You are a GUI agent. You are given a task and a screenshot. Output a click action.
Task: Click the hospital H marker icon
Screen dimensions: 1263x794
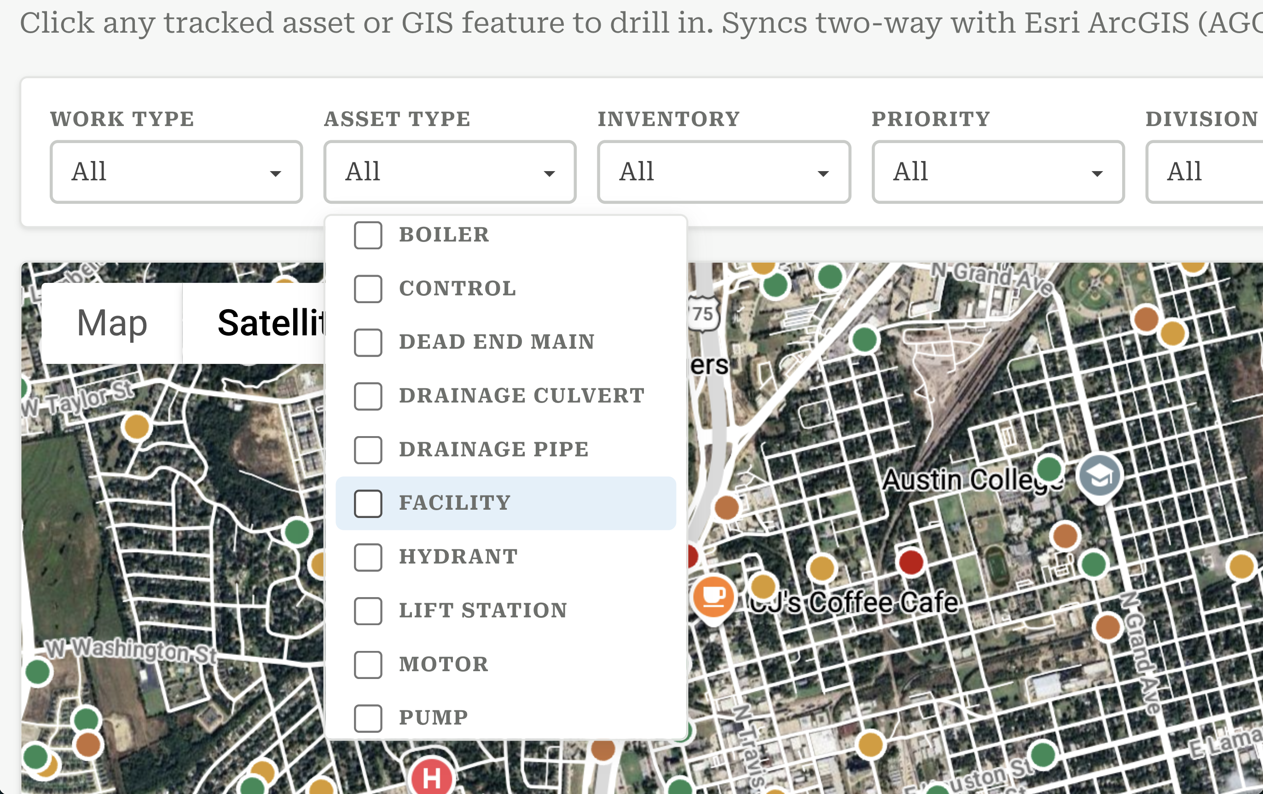[432, 777]
